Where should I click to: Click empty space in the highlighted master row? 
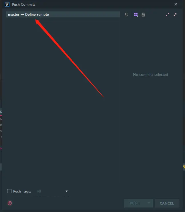point(84,15)
